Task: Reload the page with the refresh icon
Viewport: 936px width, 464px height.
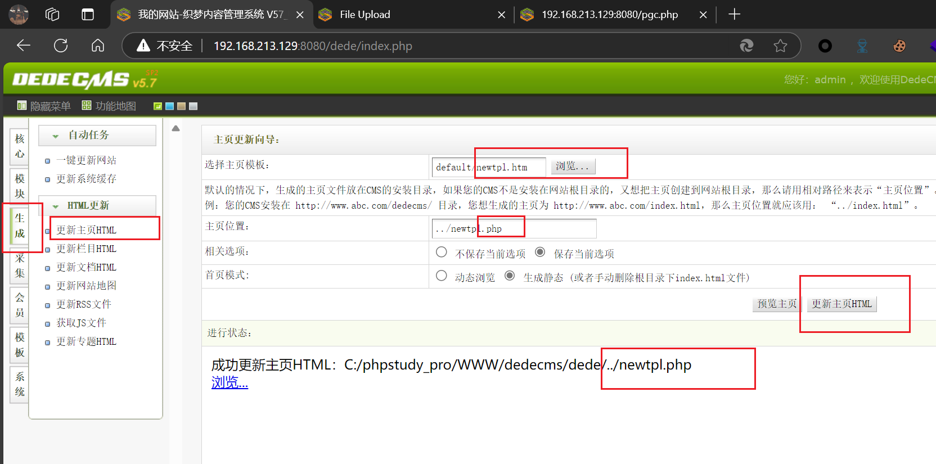Action: tap(61, 46)
